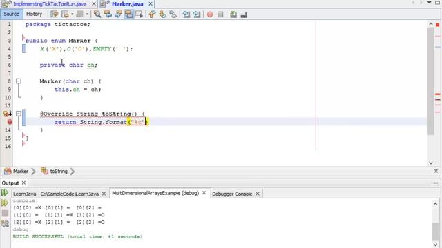This screenshot has height=248, width=442.
Task: Close MultiDimensionalArraysExample (debug) output tab
Action: click(204, 193)
